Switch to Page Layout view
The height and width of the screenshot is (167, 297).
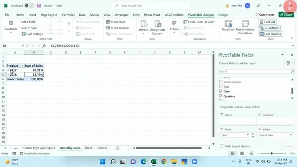[242, 153]
